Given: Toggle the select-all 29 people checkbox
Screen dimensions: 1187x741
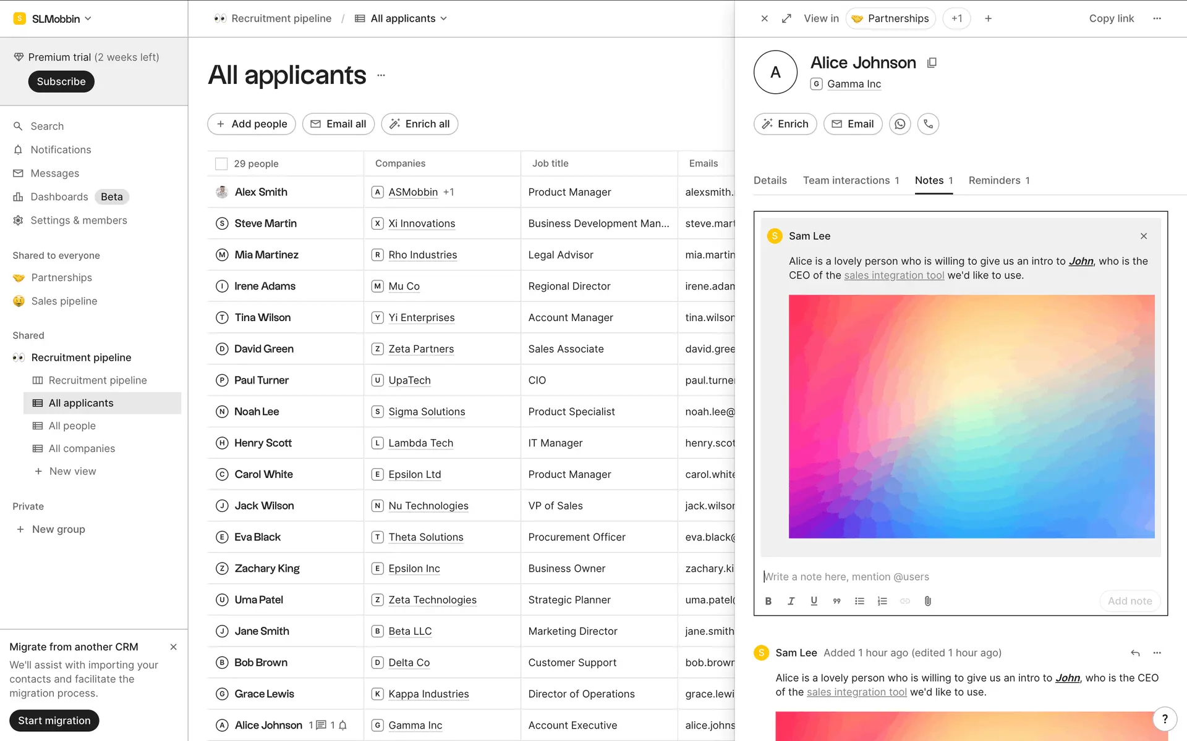Looking at the screenshot, I should [221, 164].
